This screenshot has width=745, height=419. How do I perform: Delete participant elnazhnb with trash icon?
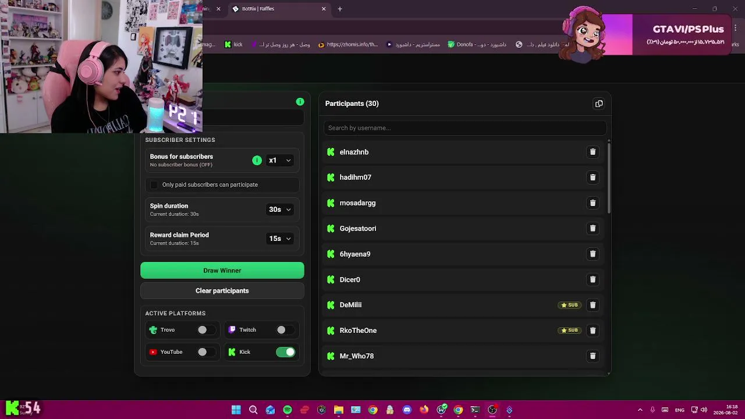tap(593, 152)
